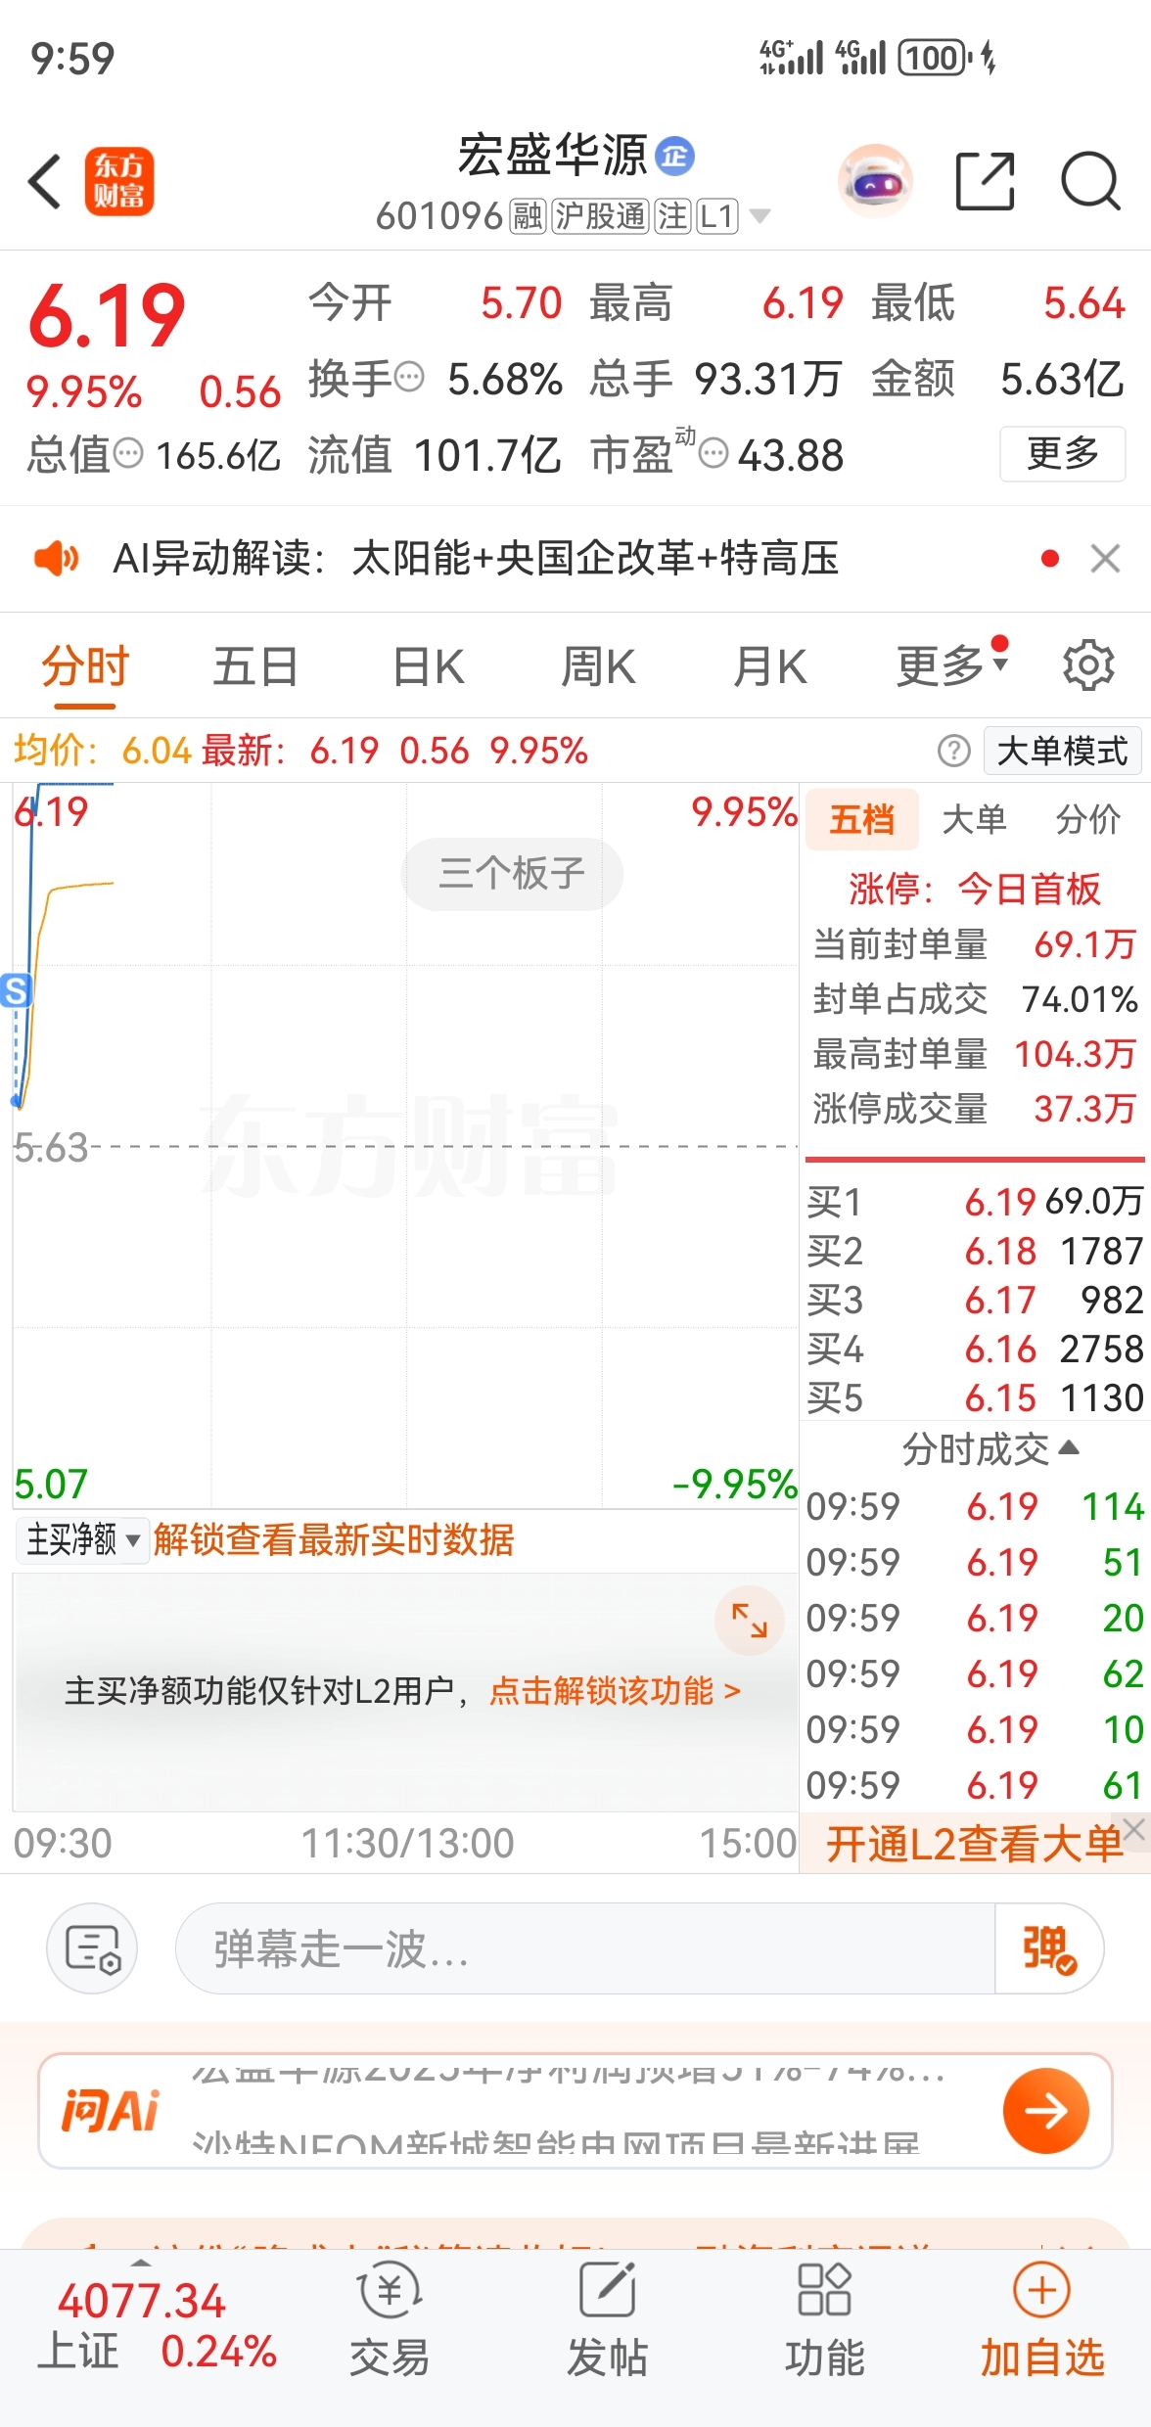Tap the 问Ai logo
The image size is (1151, 2427).
(x=111, y=2111)
